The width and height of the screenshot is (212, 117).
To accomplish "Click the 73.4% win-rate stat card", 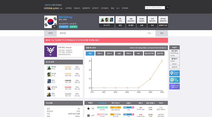I will click(x=142, y=22).
